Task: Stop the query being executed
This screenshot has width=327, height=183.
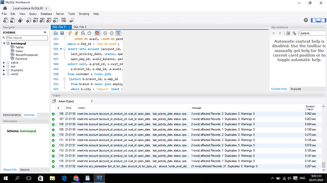Action: tap(90, 33)
